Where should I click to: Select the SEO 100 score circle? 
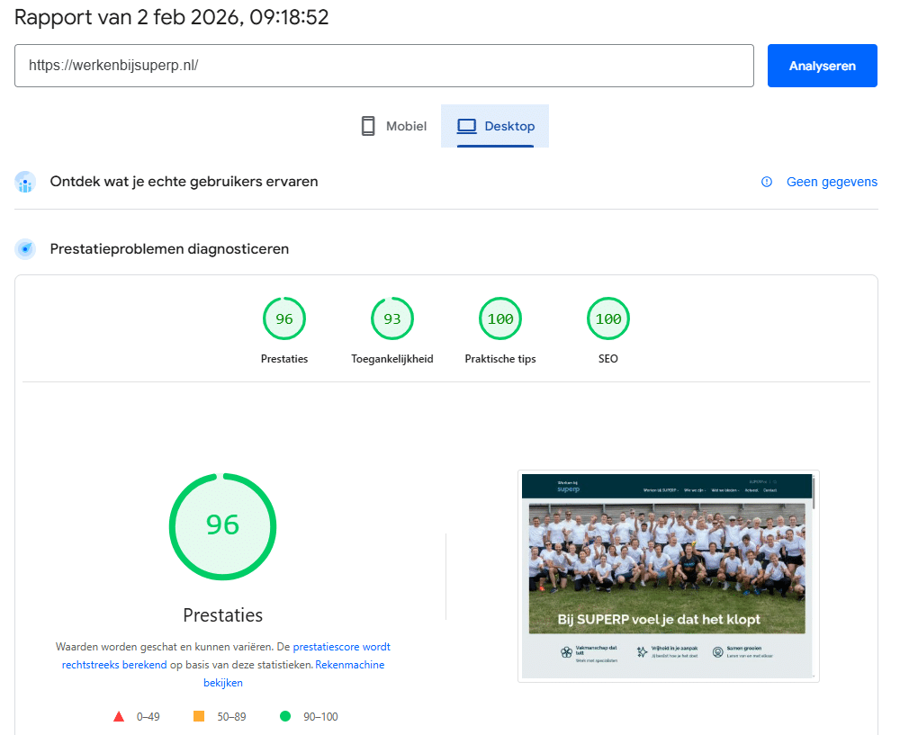tap(608, 318)
